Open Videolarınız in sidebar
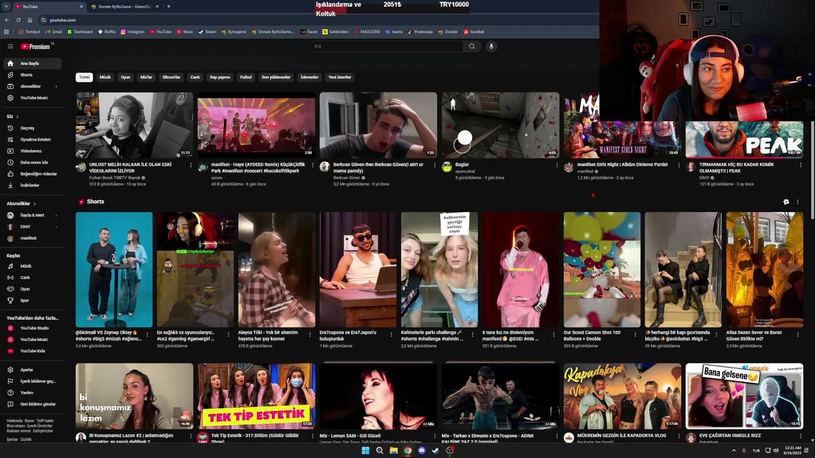This screenshot has height=458, width=815. [x=31, y=151]
